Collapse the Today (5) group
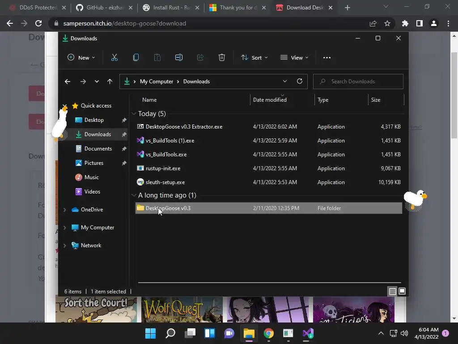The image size is (458, 344). (134, 113)
